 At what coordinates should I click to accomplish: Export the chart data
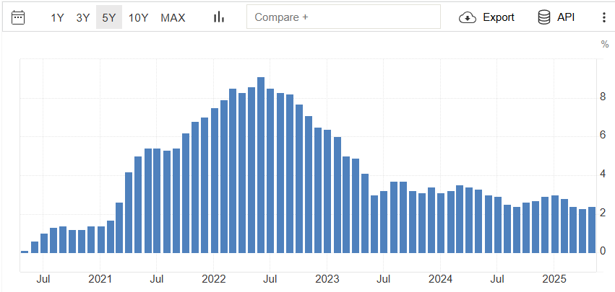point(499,17)
